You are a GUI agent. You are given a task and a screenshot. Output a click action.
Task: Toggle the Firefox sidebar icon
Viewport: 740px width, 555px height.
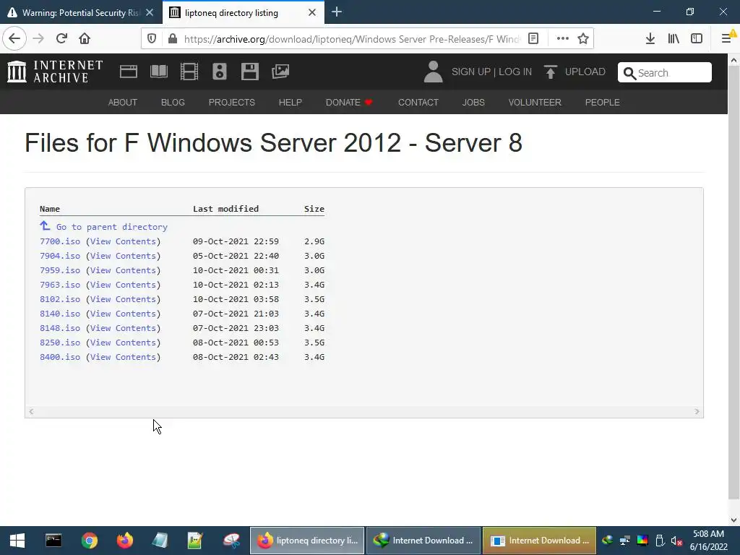pos(697,39)
